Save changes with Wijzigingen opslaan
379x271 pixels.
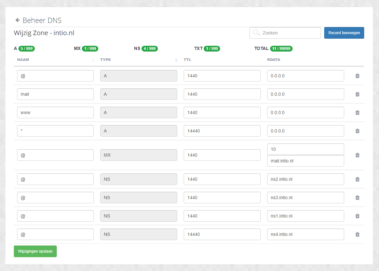pos(35,251)
